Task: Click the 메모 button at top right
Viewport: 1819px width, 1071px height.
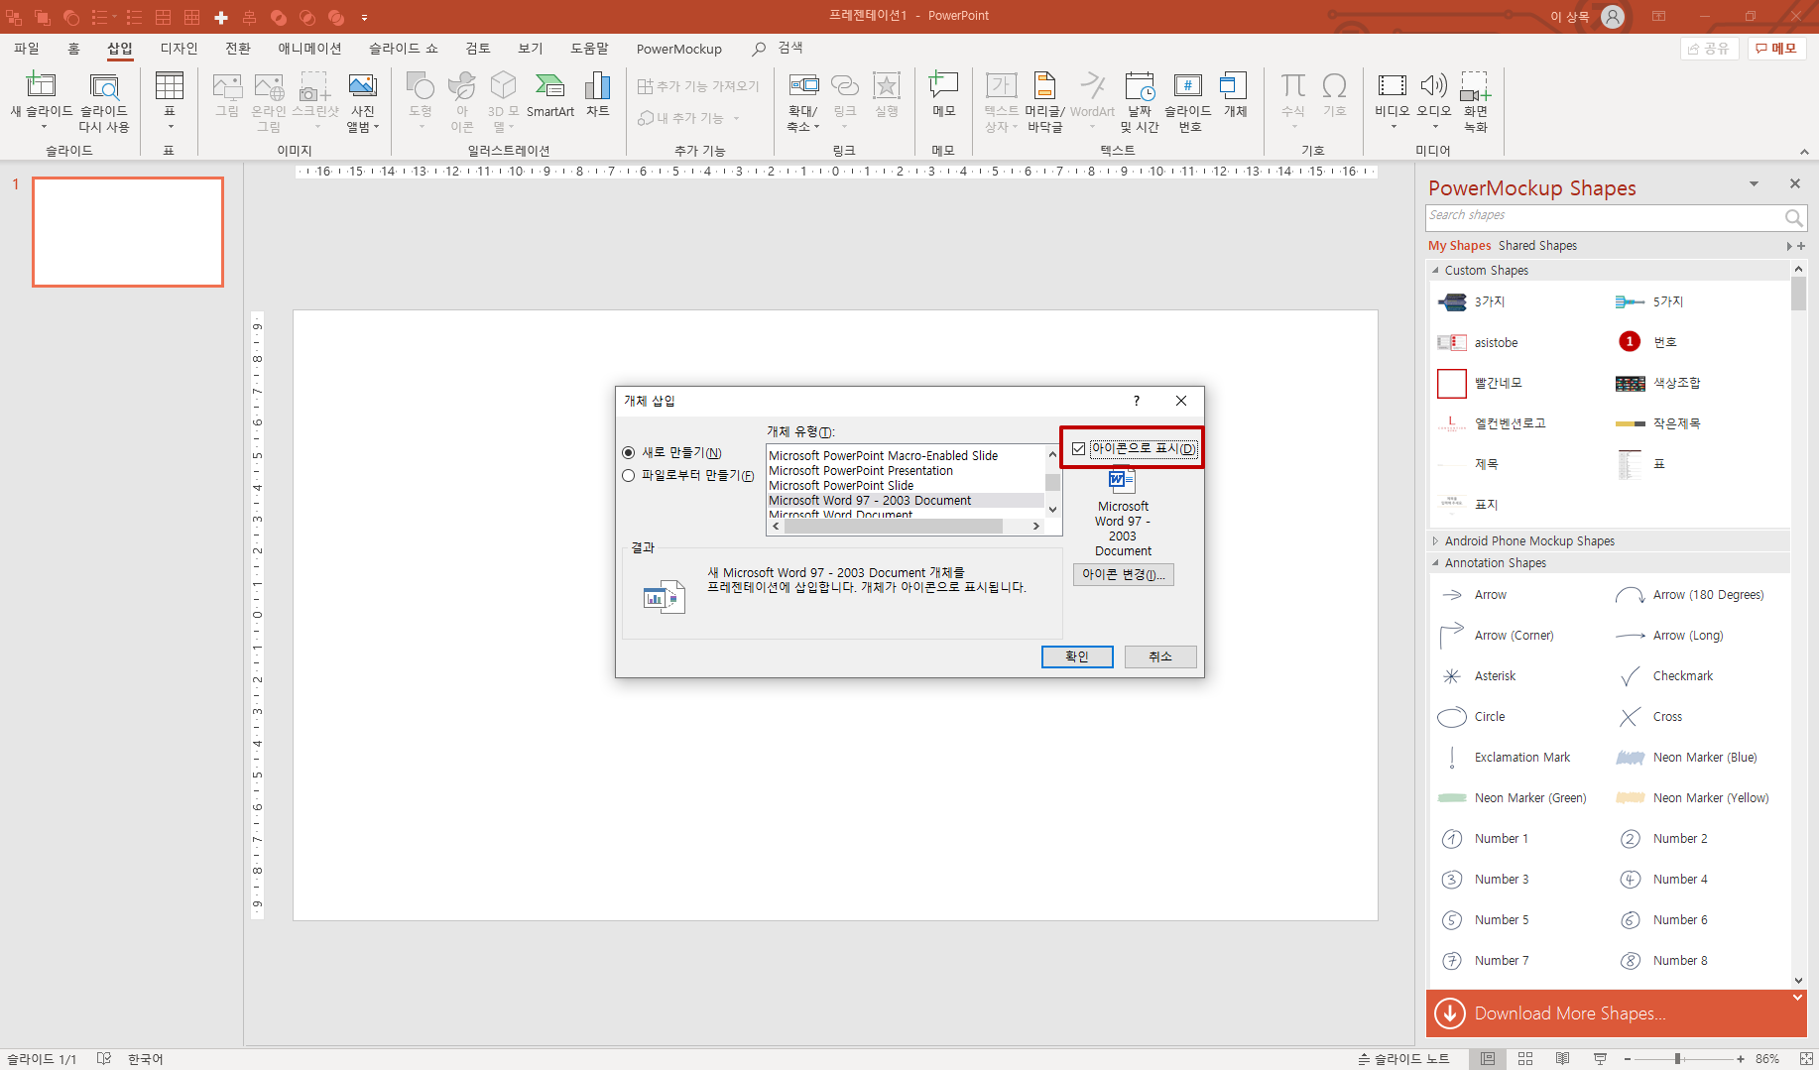Action: (x=1776, y=49)
